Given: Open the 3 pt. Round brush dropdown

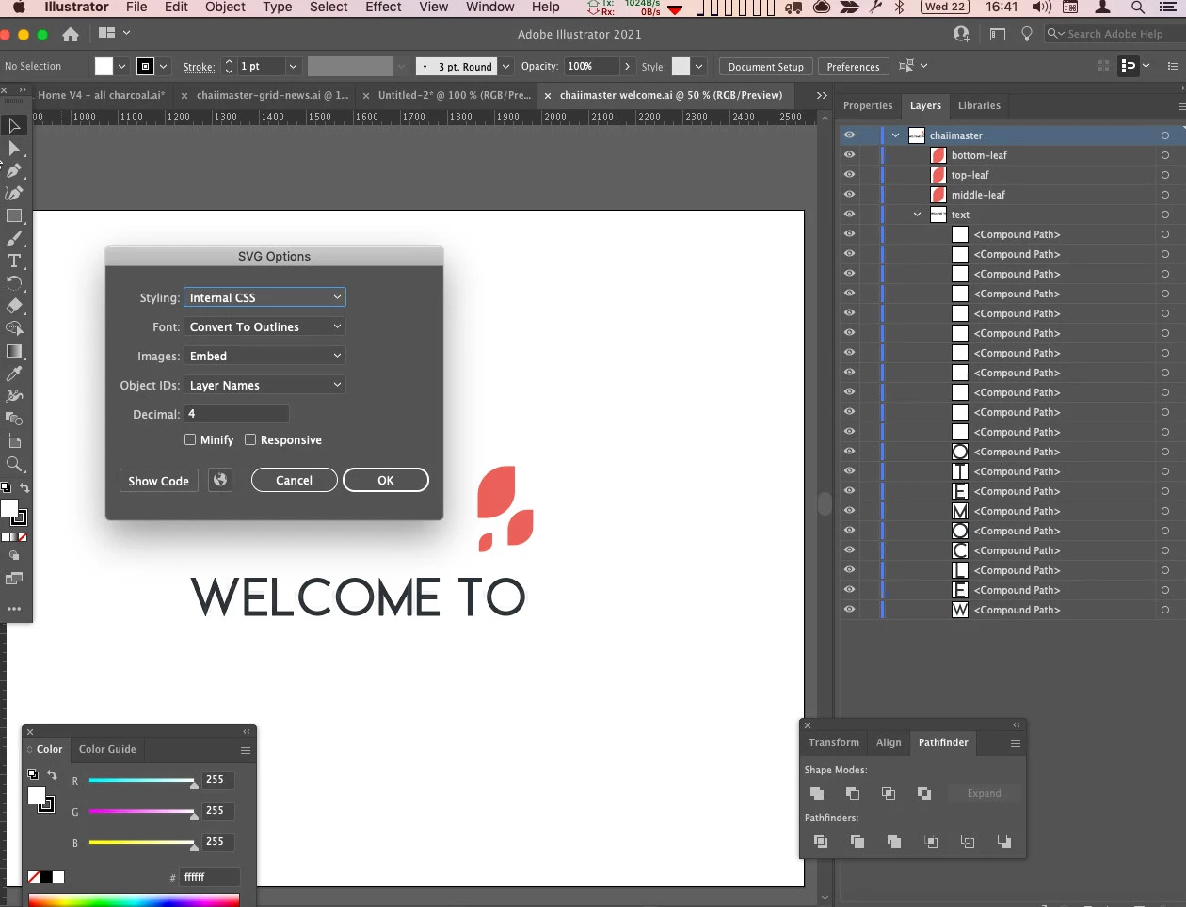Looking at the screenshot, I should 505,67.
